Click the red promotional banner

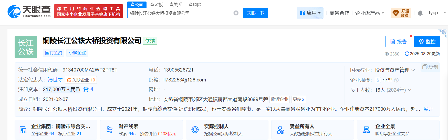pyautogui.click(x=88, y=11)
